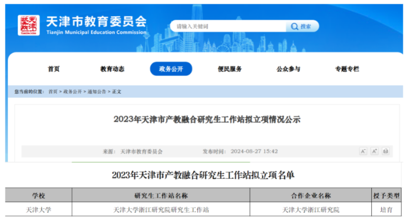
Task: Click the article title 拟立项情况公示
Action: (207, 119)
